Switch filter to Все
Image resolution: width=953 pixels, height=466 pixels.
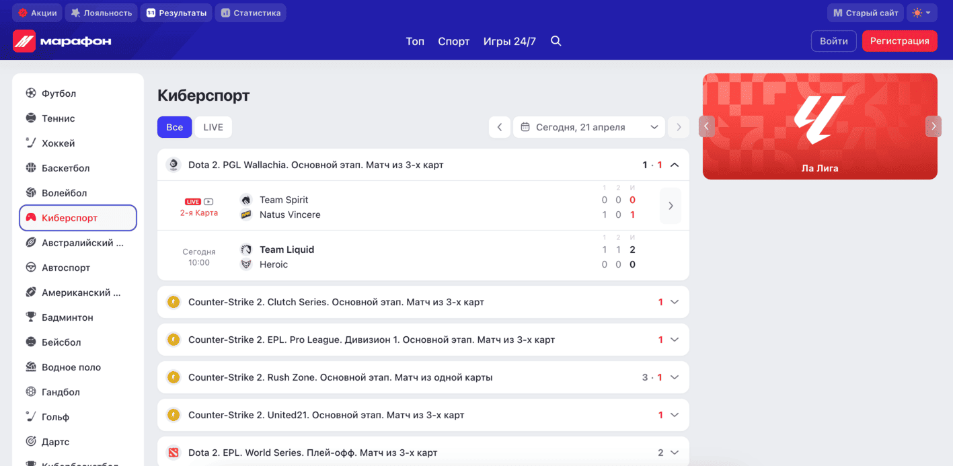[175, 127]
